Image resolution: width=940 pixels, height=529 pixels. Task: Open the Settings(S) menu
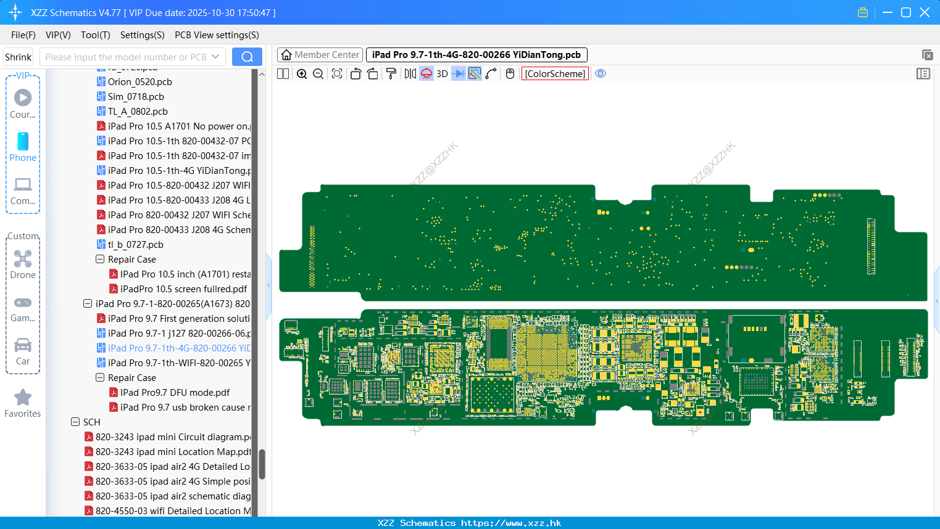(143, 35)
